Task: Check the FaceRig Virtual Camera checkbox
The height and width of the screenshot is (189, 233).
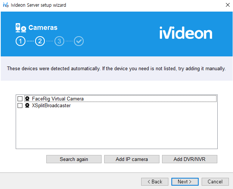Action: pyautogui.click(x=20, y=99)
